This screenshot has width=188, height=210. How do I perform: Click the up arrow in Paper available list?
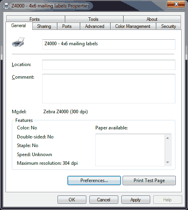[x=168, y=138]
